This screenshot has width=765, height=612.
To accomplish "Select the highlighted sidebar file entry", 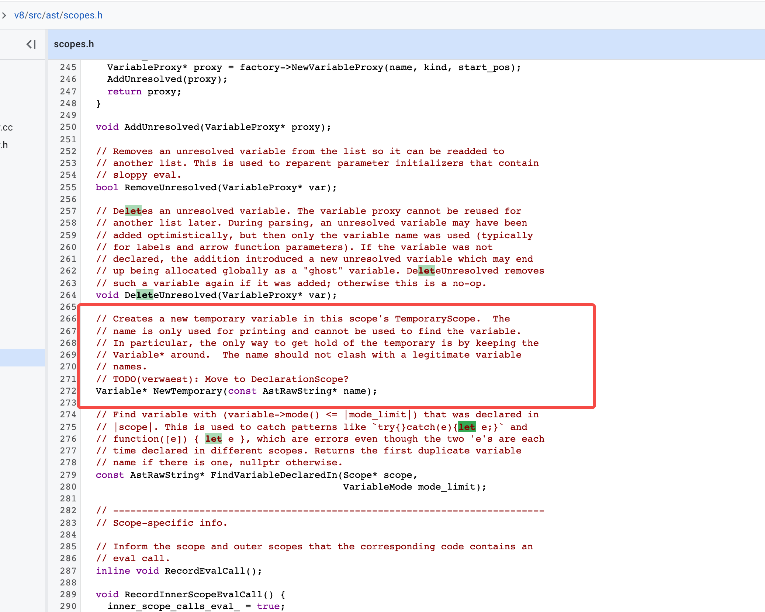I will 22,357.
